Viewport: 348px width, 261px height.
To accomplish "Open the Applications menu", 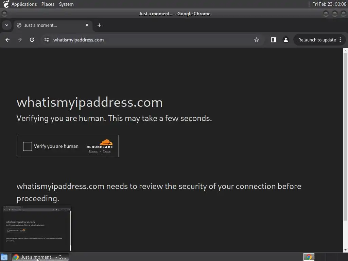I will (x=24, y=4).
